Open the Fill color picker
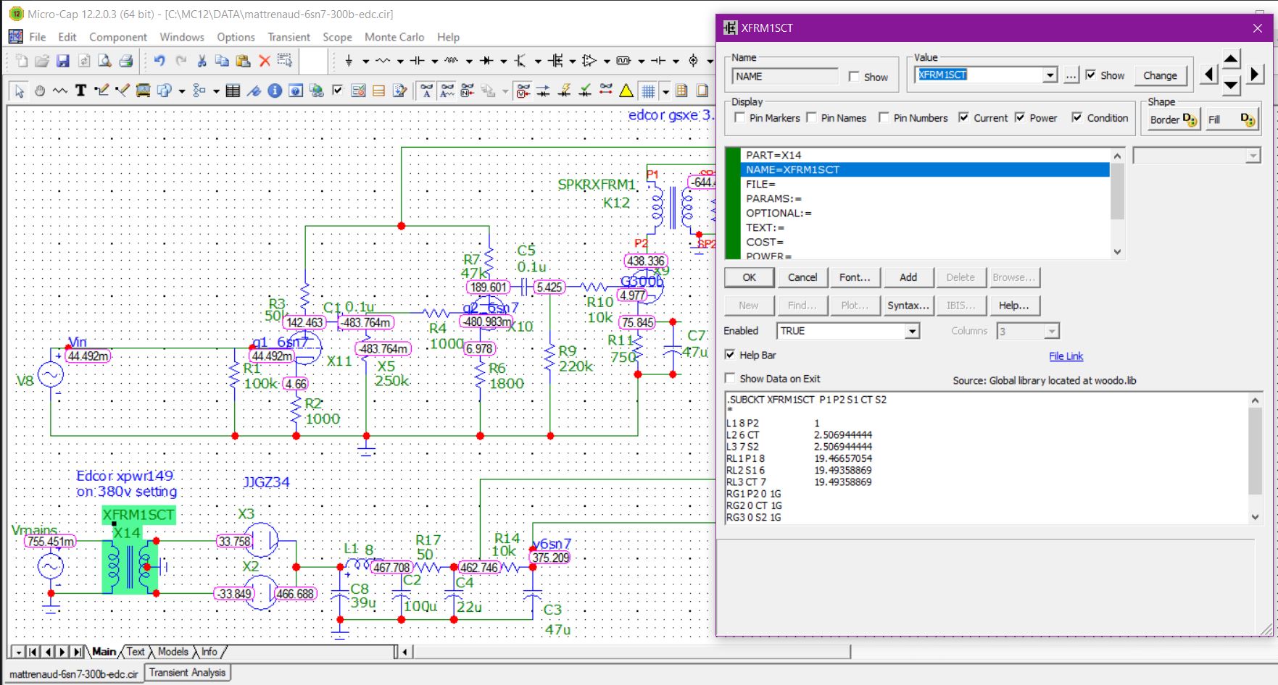The width and height of the screenshot is (1278, 685). click(x=1231, y=119)
